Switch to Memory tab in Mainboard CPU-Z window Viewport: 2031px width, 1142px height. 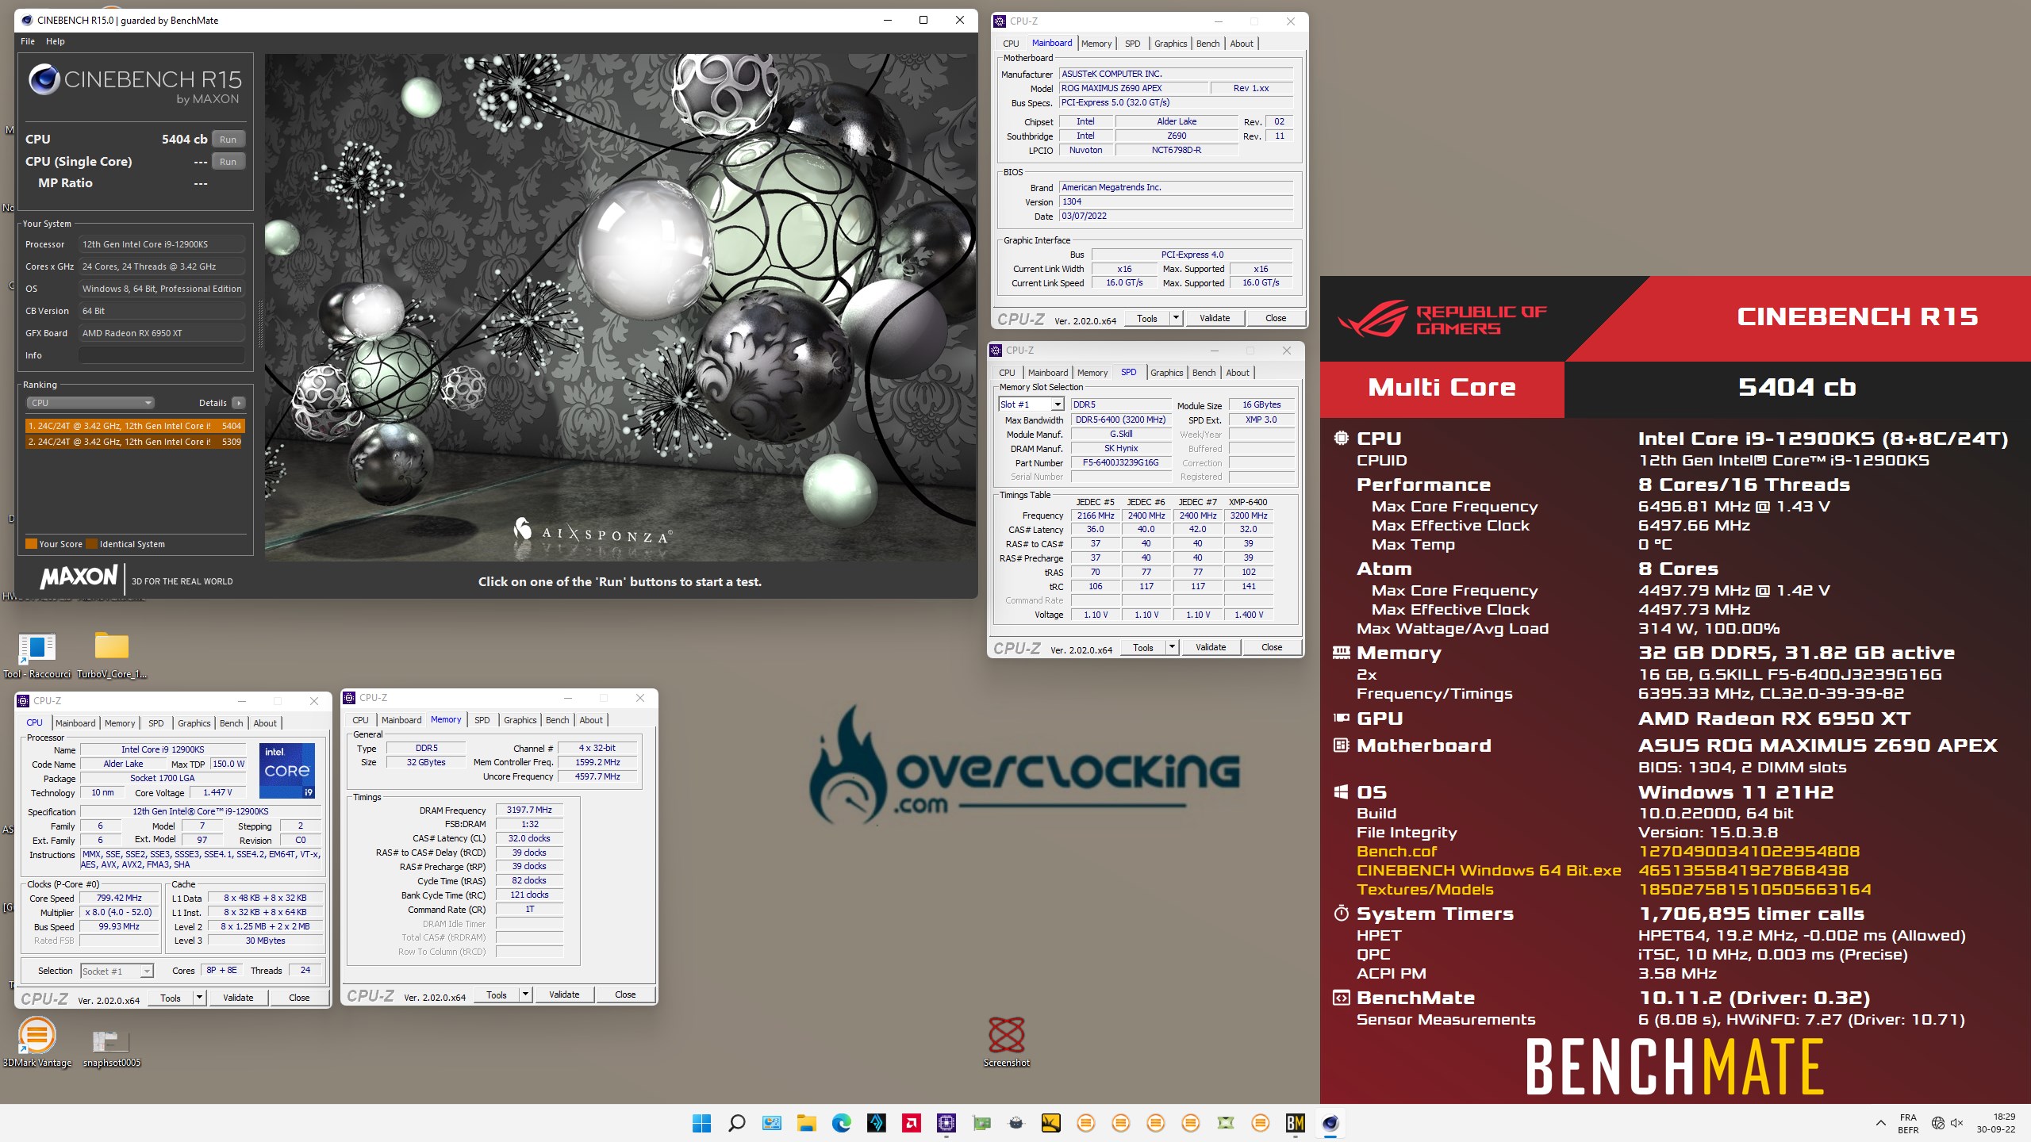coord(1096,44)
